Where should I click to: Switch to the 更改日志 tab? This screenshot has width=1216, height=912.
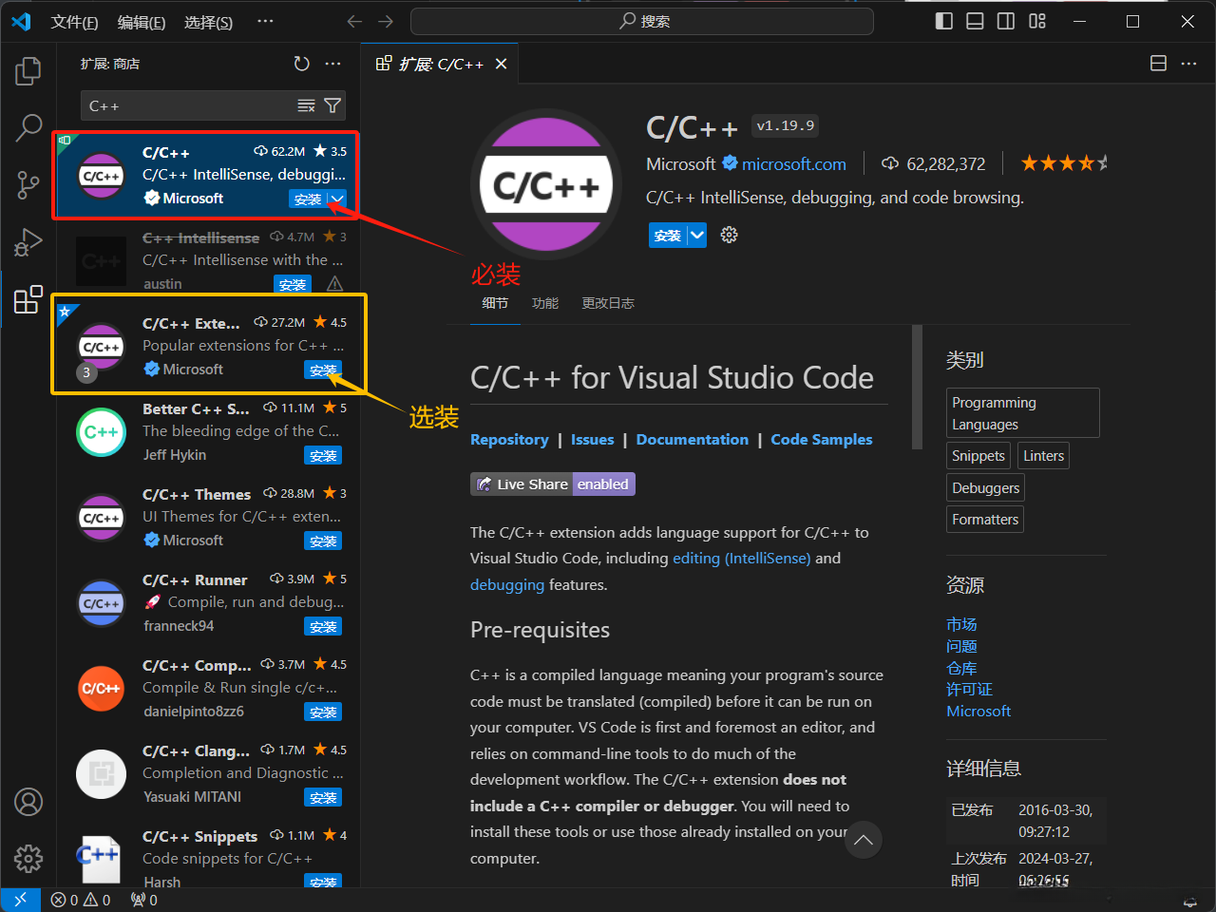607,303
